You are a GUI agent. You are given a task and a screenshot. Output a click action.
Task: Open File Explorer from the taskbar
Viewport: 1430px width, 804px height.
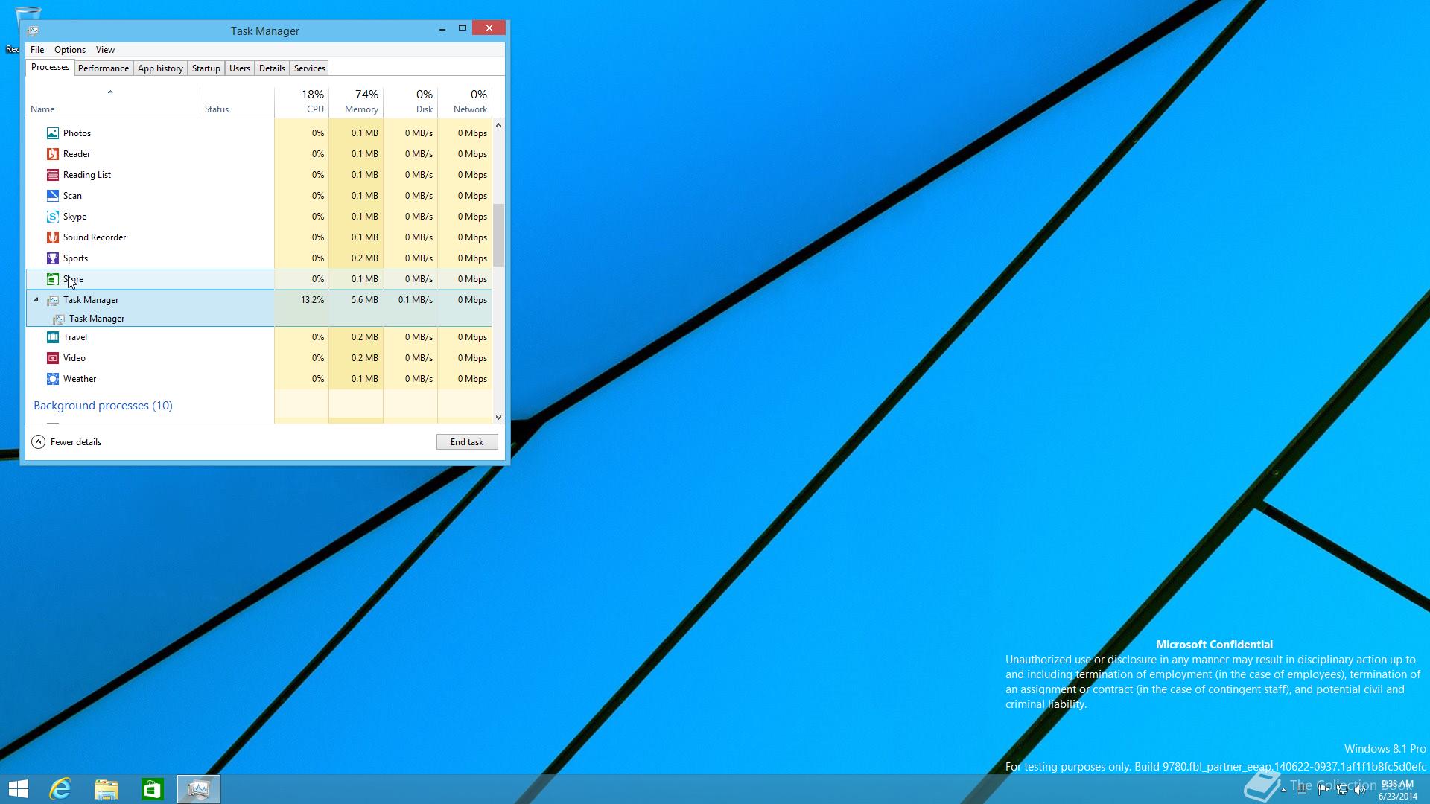107,789
